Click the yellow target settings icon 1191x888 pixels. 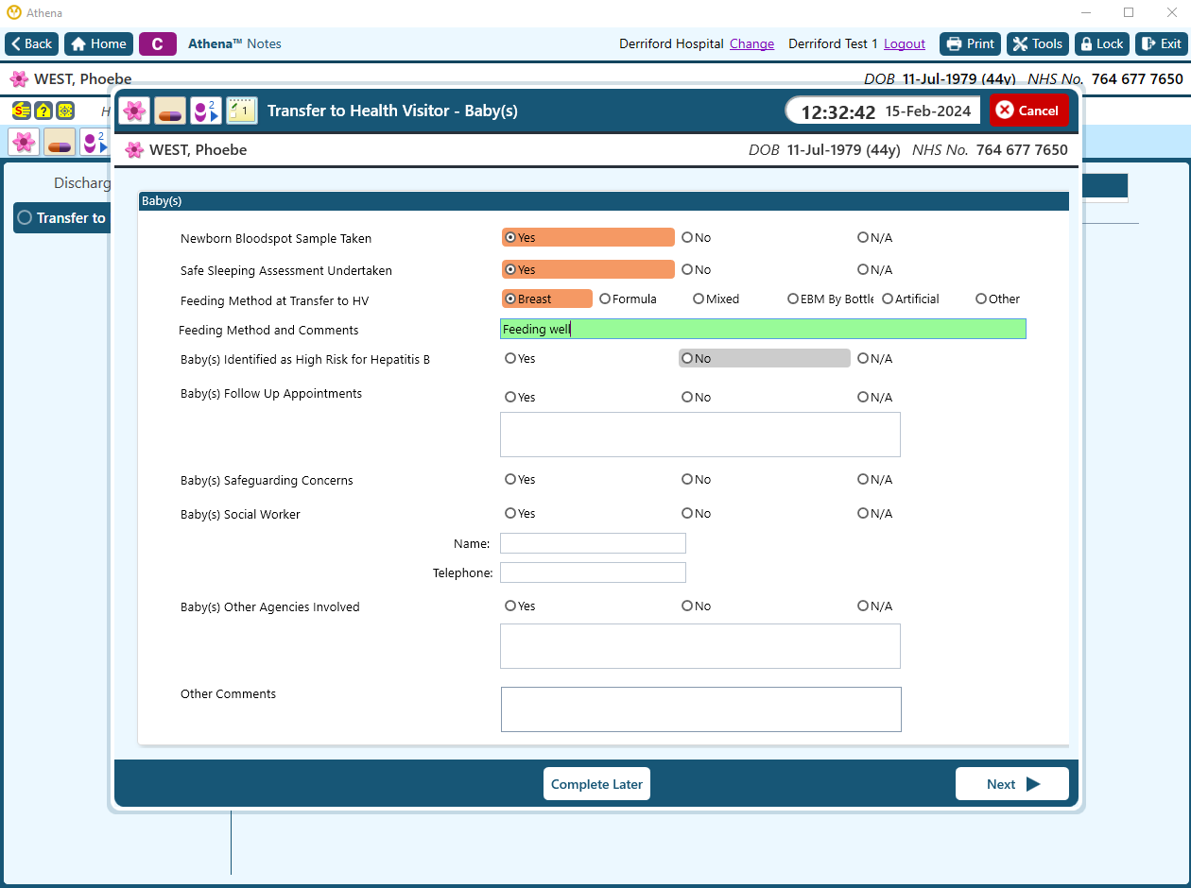(x=65, y=111)
